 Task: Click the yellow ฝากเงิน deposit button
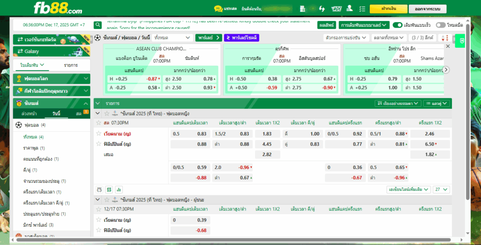(388, 9)
